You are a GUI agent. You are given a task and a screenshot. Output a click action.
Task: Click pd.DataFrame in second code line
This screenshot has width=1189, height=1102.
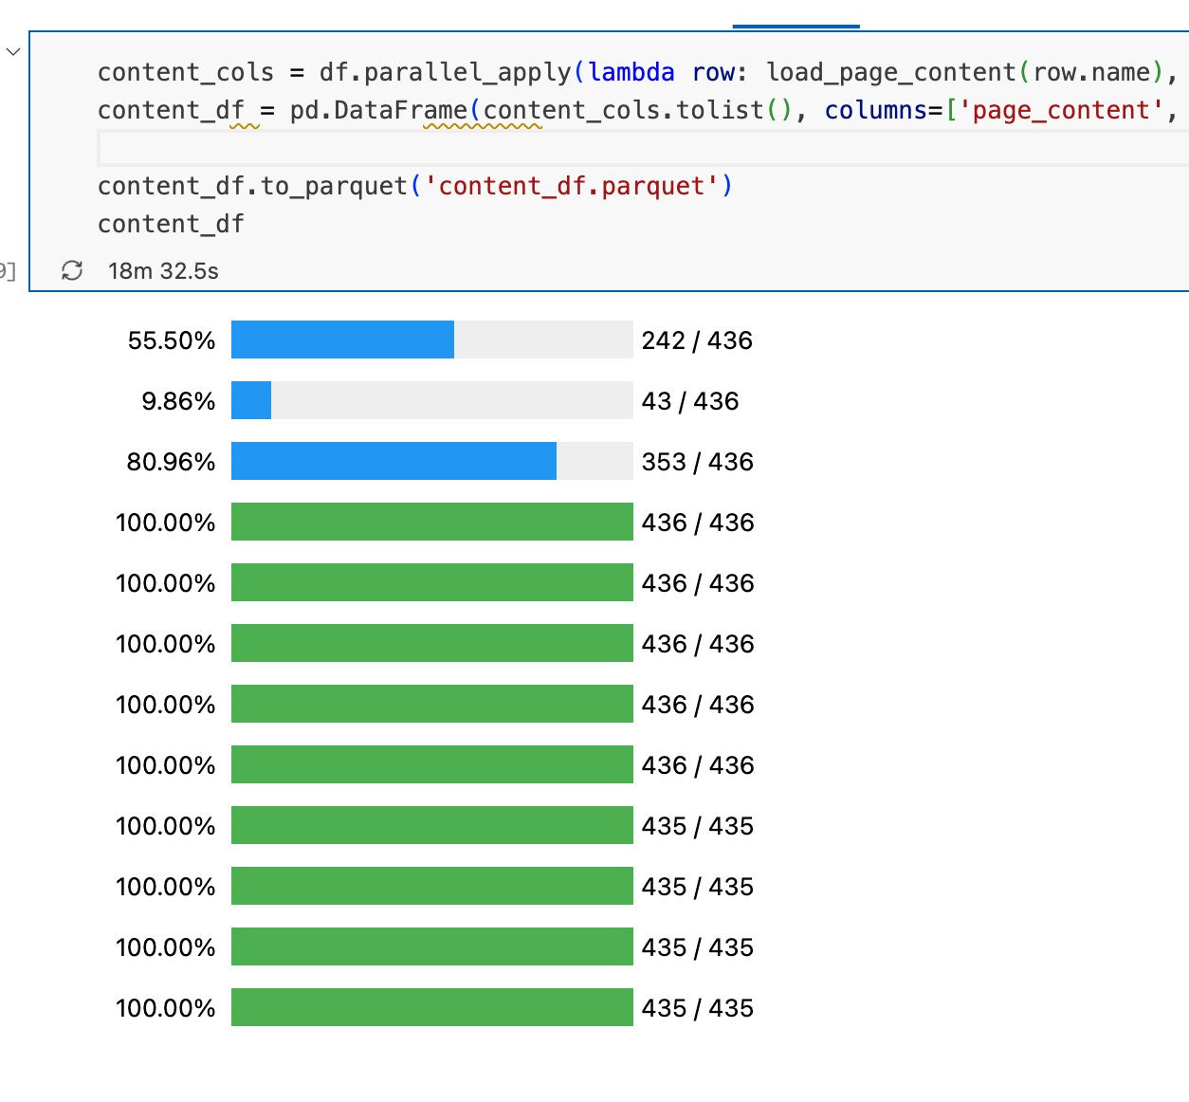(x=378, y=110)
